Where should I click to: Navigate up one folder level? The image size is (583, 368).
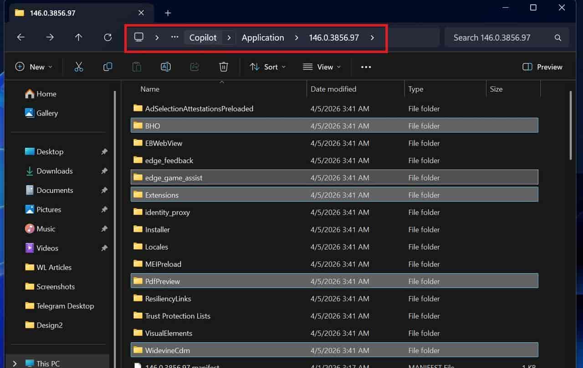pos(79,37)
